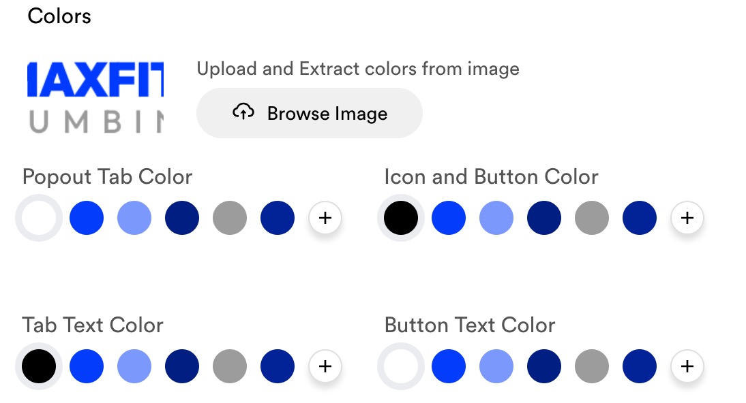746x403 pixels.
Task: Select gray swatch under Popout Tab Color
Action: [230, 218]
